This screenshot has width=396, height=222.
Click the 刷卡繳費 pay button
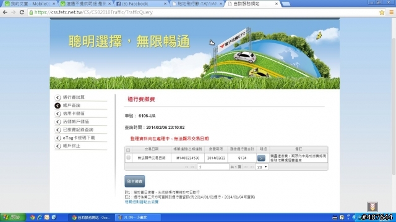(135, 181)
